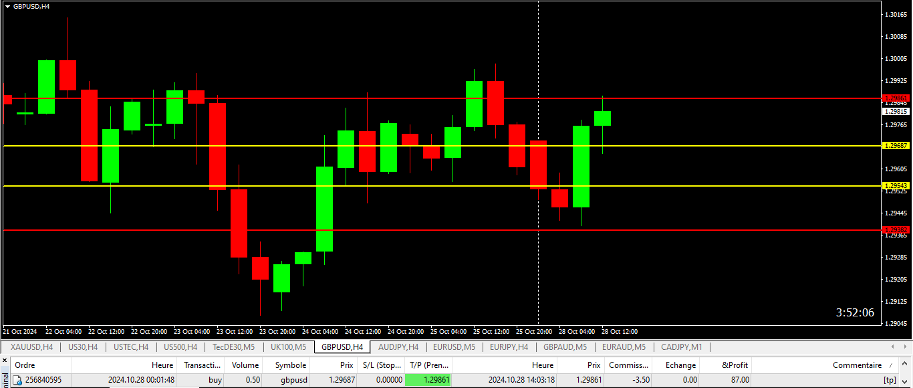Open the EURUSD,M5 chart tab

click(454, 347)
